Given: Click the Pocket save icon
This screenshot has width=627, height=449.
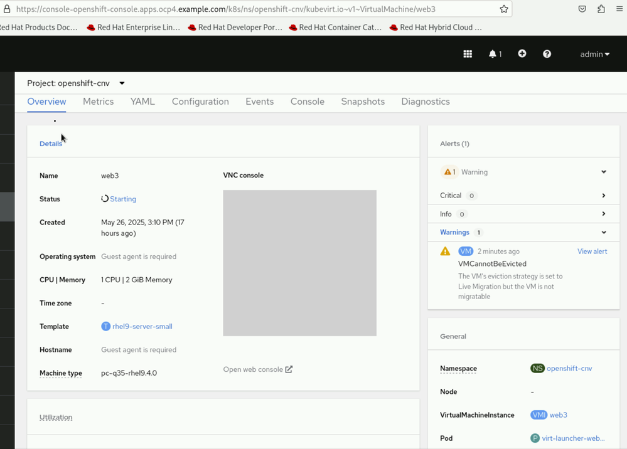Looking at the screenshot, I should [x=582, y=9].
